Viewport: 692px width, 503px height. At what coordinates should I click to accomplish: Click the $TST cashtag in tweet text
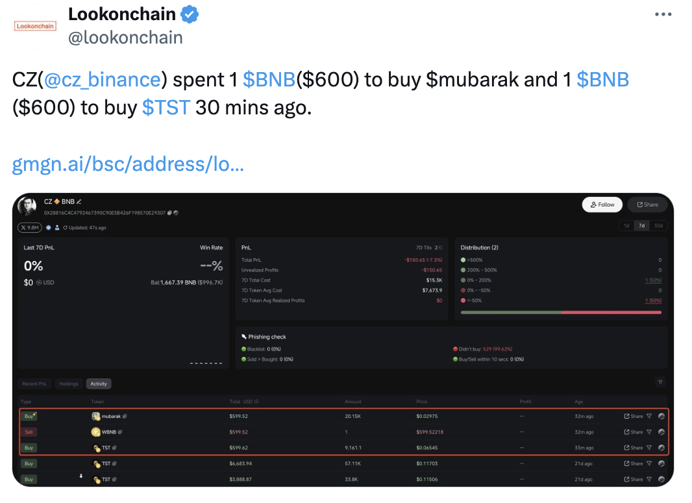166,107
